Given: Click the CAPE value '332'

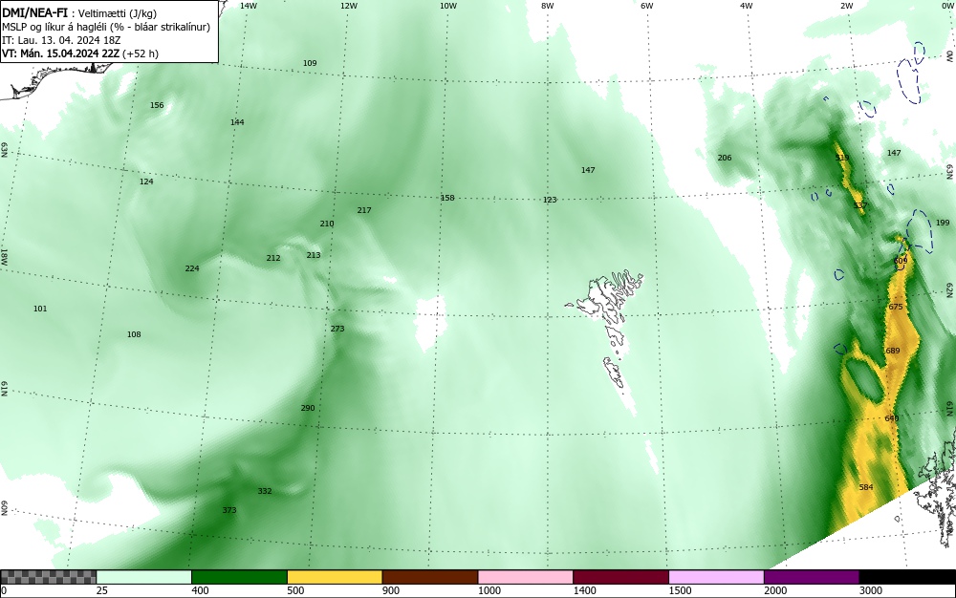Looking at the screenshot, I should [x=265, y=491].
